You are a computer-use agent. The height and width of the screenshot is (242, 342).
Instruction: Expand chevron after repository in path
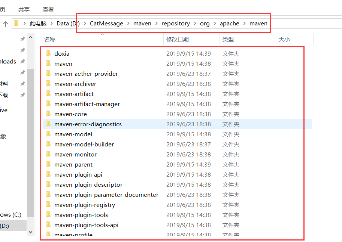(x=195, y=23)
